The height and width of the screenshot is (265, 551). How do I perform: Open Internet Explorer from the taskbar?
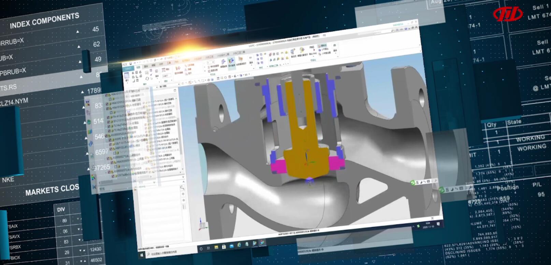tap(239, 245)
